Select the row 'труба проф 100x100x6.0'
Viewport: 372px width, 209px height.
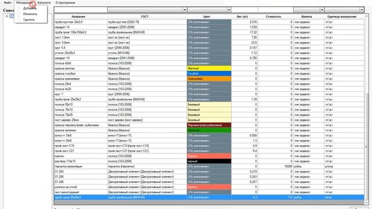click(209, 33)
